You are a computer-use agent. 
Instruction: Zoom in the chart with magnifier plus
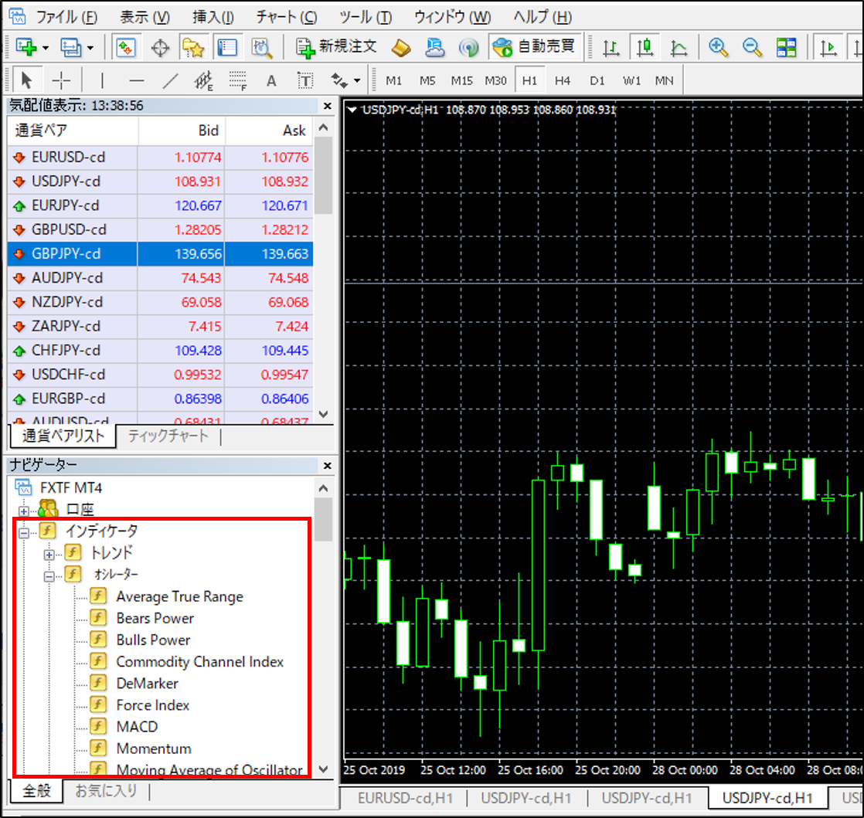(x=717, y=48)
